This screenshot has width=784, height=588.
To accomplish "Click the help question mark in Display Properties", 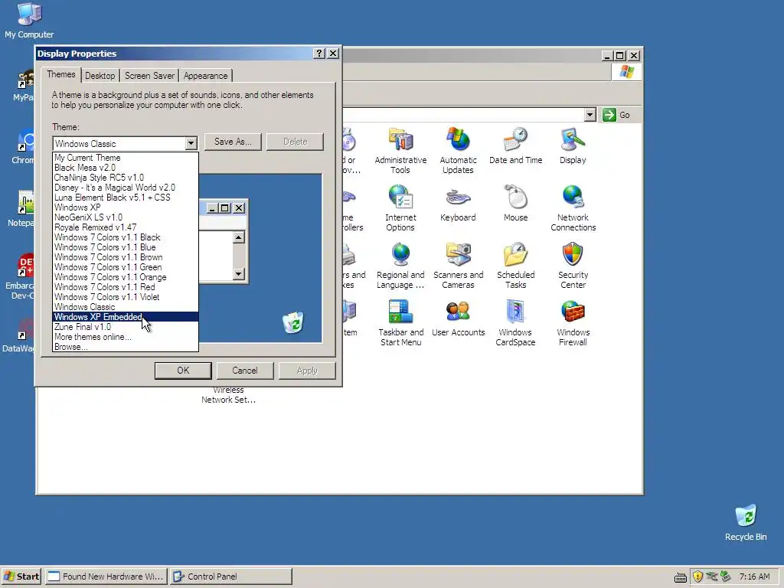I will click(319, 54).
